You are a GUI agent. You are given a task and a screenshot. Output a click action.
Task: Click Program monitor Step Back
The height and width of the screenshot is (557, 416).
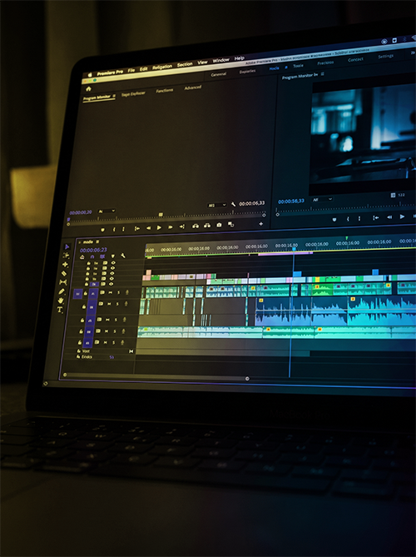[389, 217]
